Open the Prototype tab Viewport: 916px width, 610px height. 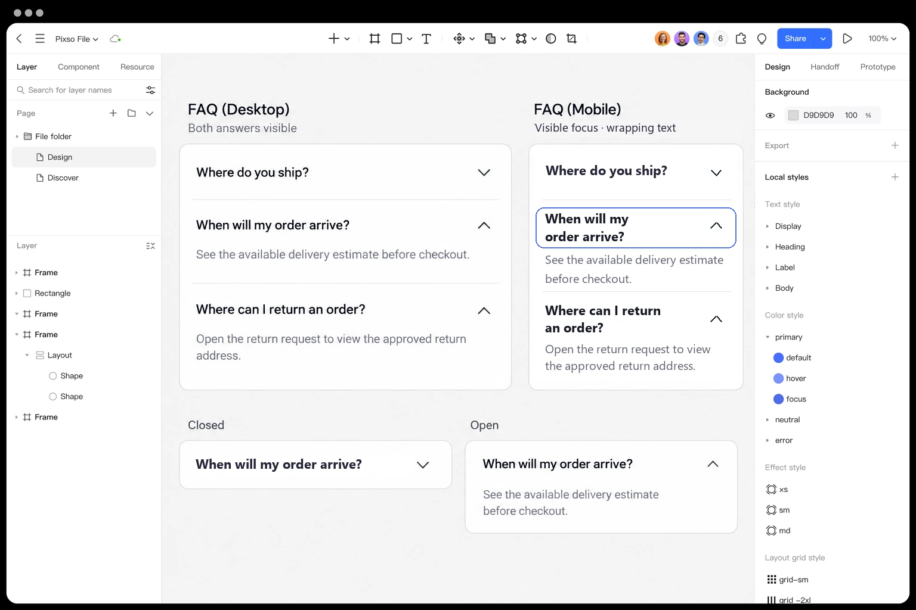point(878,67)
